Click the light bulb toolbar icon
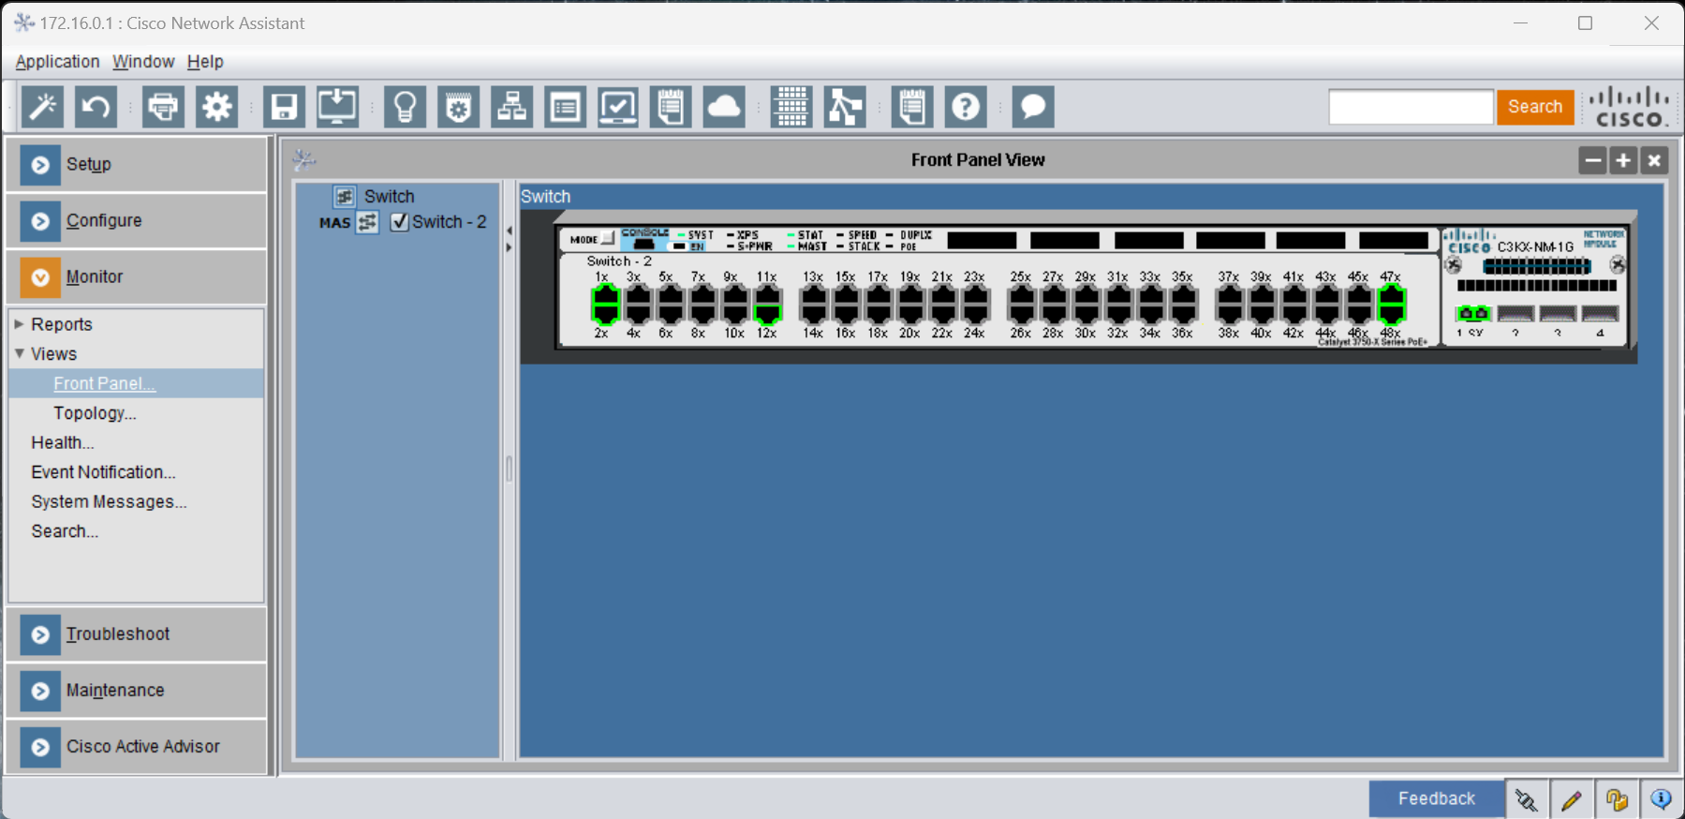The width and height of the screenshot is (1685, 819). coord(405,107)
